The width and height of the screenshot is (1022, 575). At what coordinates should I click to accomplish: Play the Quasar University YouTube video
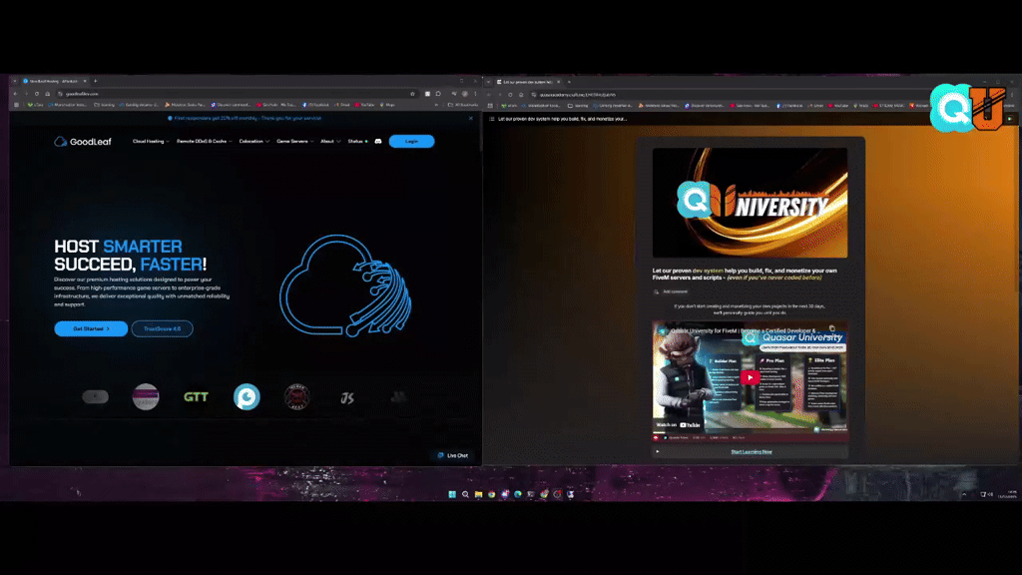point(750,377)
